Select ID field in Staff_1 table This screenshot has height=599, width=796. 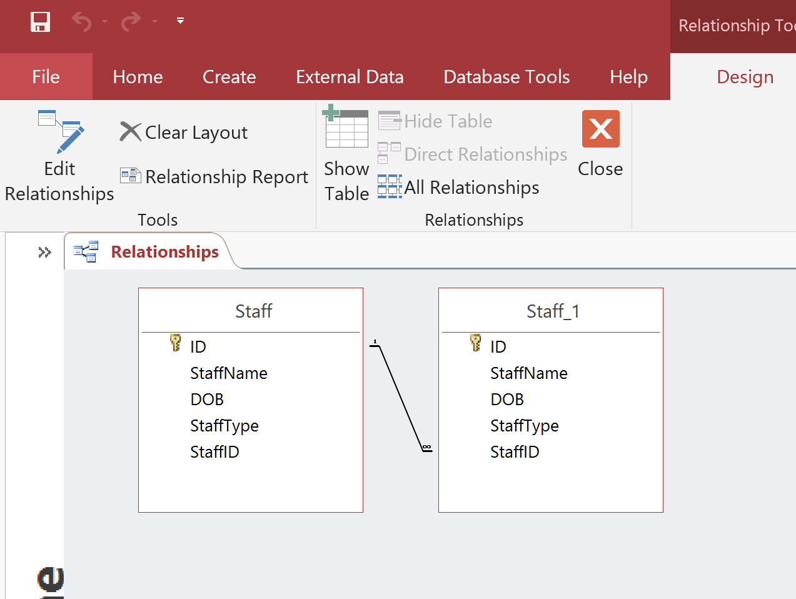[x=498, y=346]
